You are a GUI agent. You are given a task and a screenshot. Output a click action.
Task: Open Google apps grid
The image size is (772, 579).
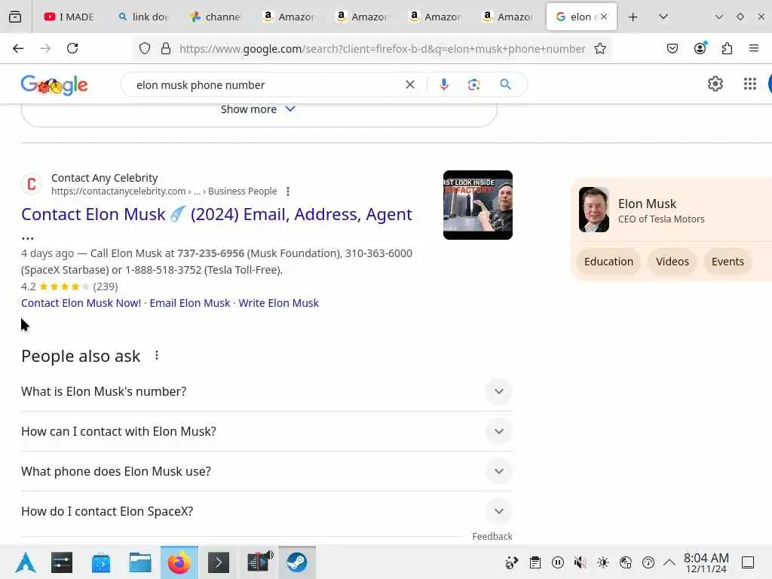tap(750, 84)
